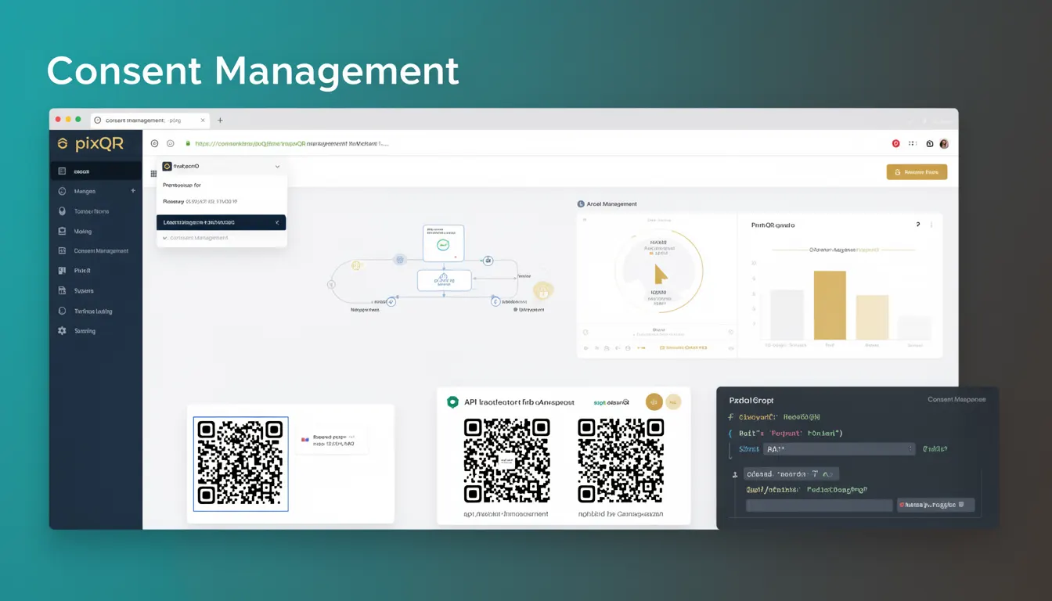Open the Manges sidebar item
The height and width of the screenshot is (601, 1052).
pyautogui.click(x=95, y=191)
